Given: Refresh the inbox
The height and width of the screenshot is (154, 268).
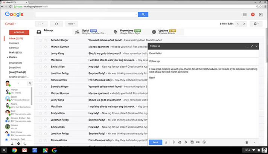Looking at the screenshot, I should point(56,24).
